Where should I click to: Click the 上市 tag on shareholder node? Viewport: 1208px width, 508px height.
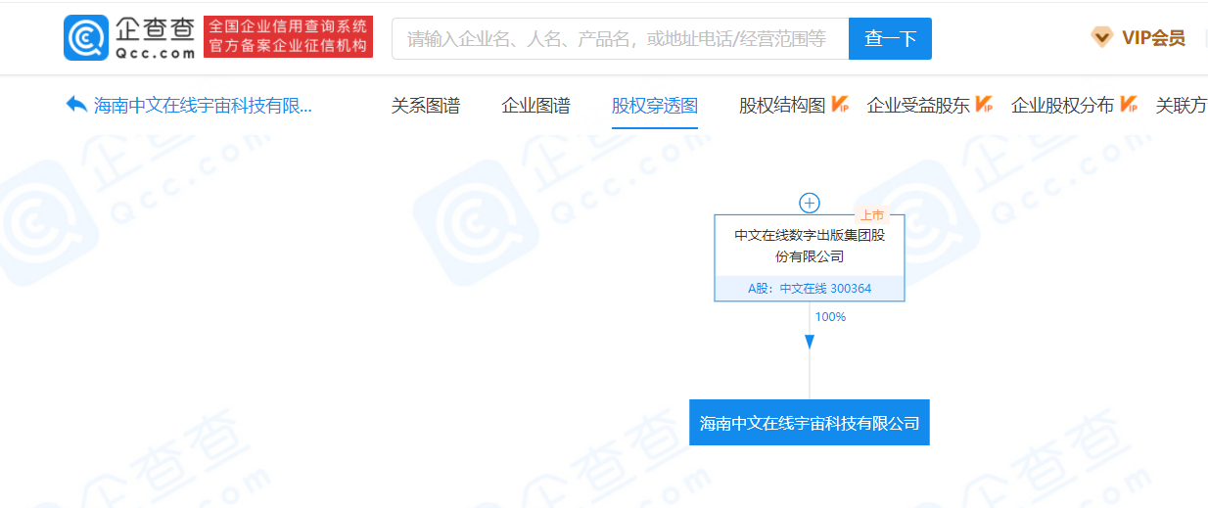[x=870, y=215]
